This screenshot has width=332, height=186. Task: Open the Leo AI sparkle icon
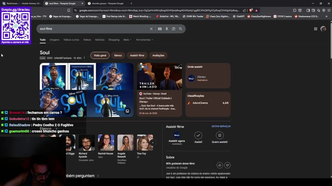click(319, 10)
